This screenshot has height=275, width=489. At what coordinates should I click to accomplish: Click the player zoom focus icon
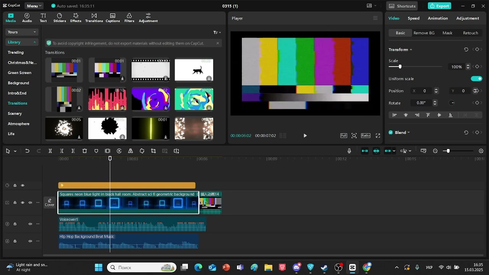coord(354,136)
